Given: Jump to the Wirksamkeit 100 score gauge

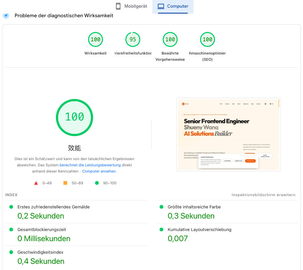Looking at the screenshot, I should click(x=95, y=40).
